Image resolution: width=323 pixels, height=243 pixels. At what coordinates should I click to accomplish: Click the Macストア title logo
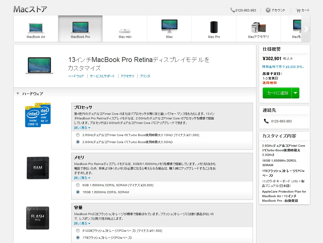tap(30, 9)
